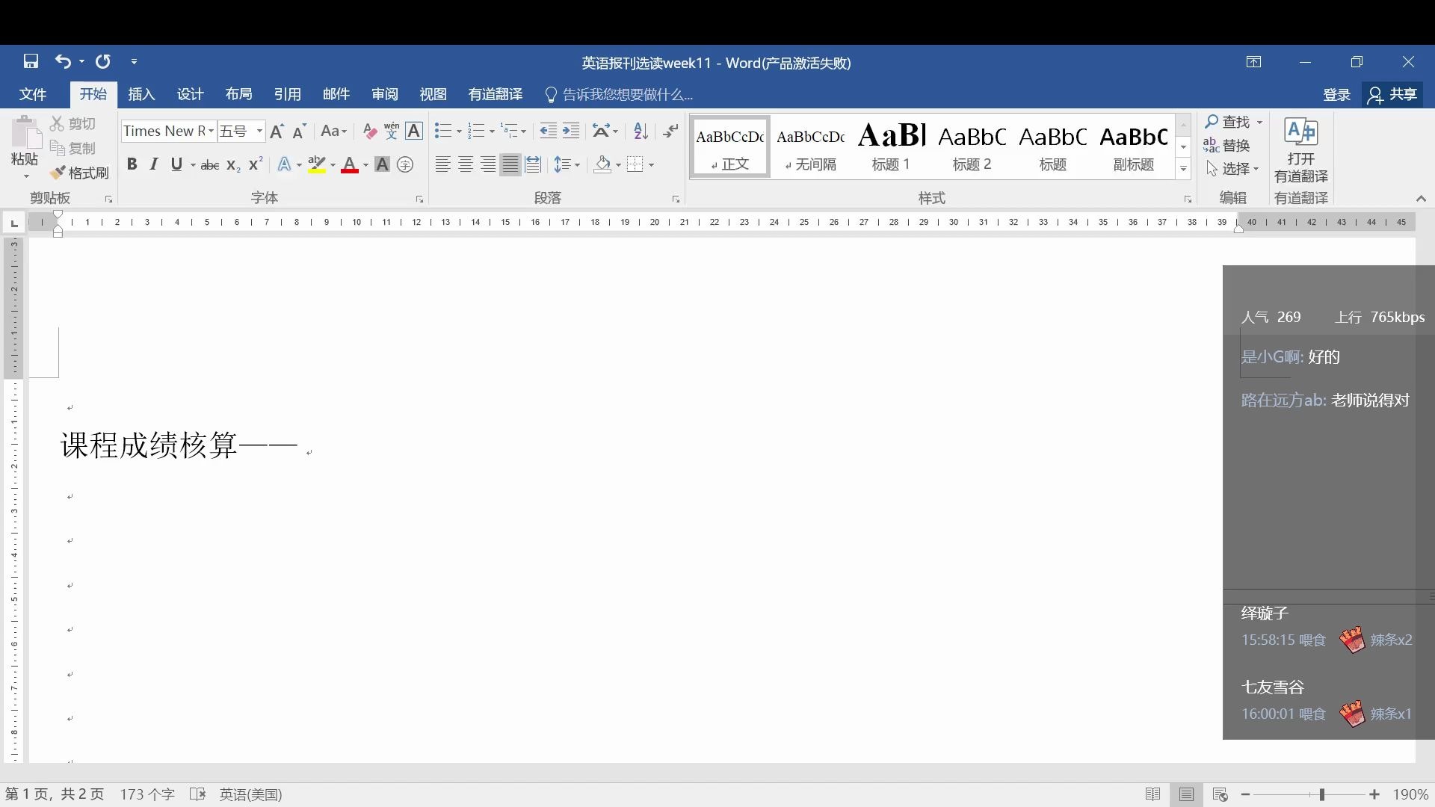The image size is (1435, 807).
Task: Switch to the 插入 tab
Action: [141, 94]
